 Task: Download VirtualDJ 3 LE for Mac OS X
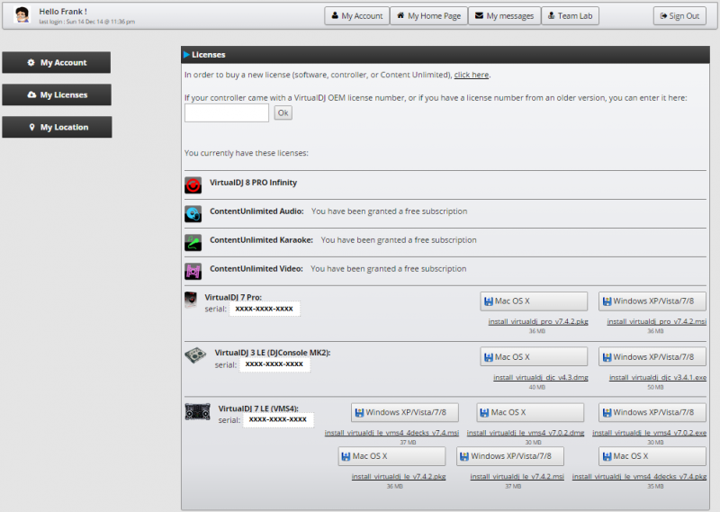click(x=534, y=357)
